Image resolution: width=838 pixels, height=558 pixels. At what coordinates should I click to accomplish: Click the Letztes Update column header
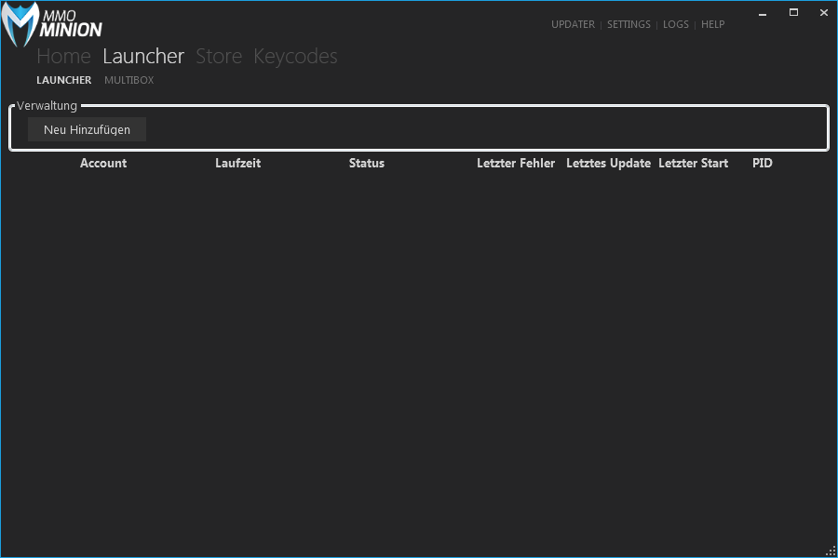tap(608, 163)
